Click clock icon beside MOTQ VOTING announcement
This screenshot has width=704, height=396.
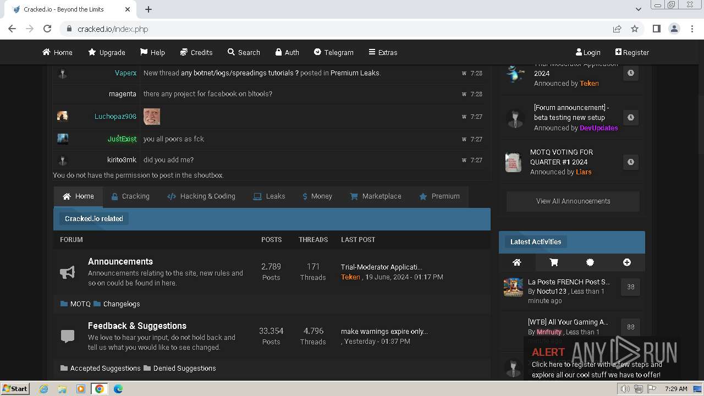pos(631,162)
